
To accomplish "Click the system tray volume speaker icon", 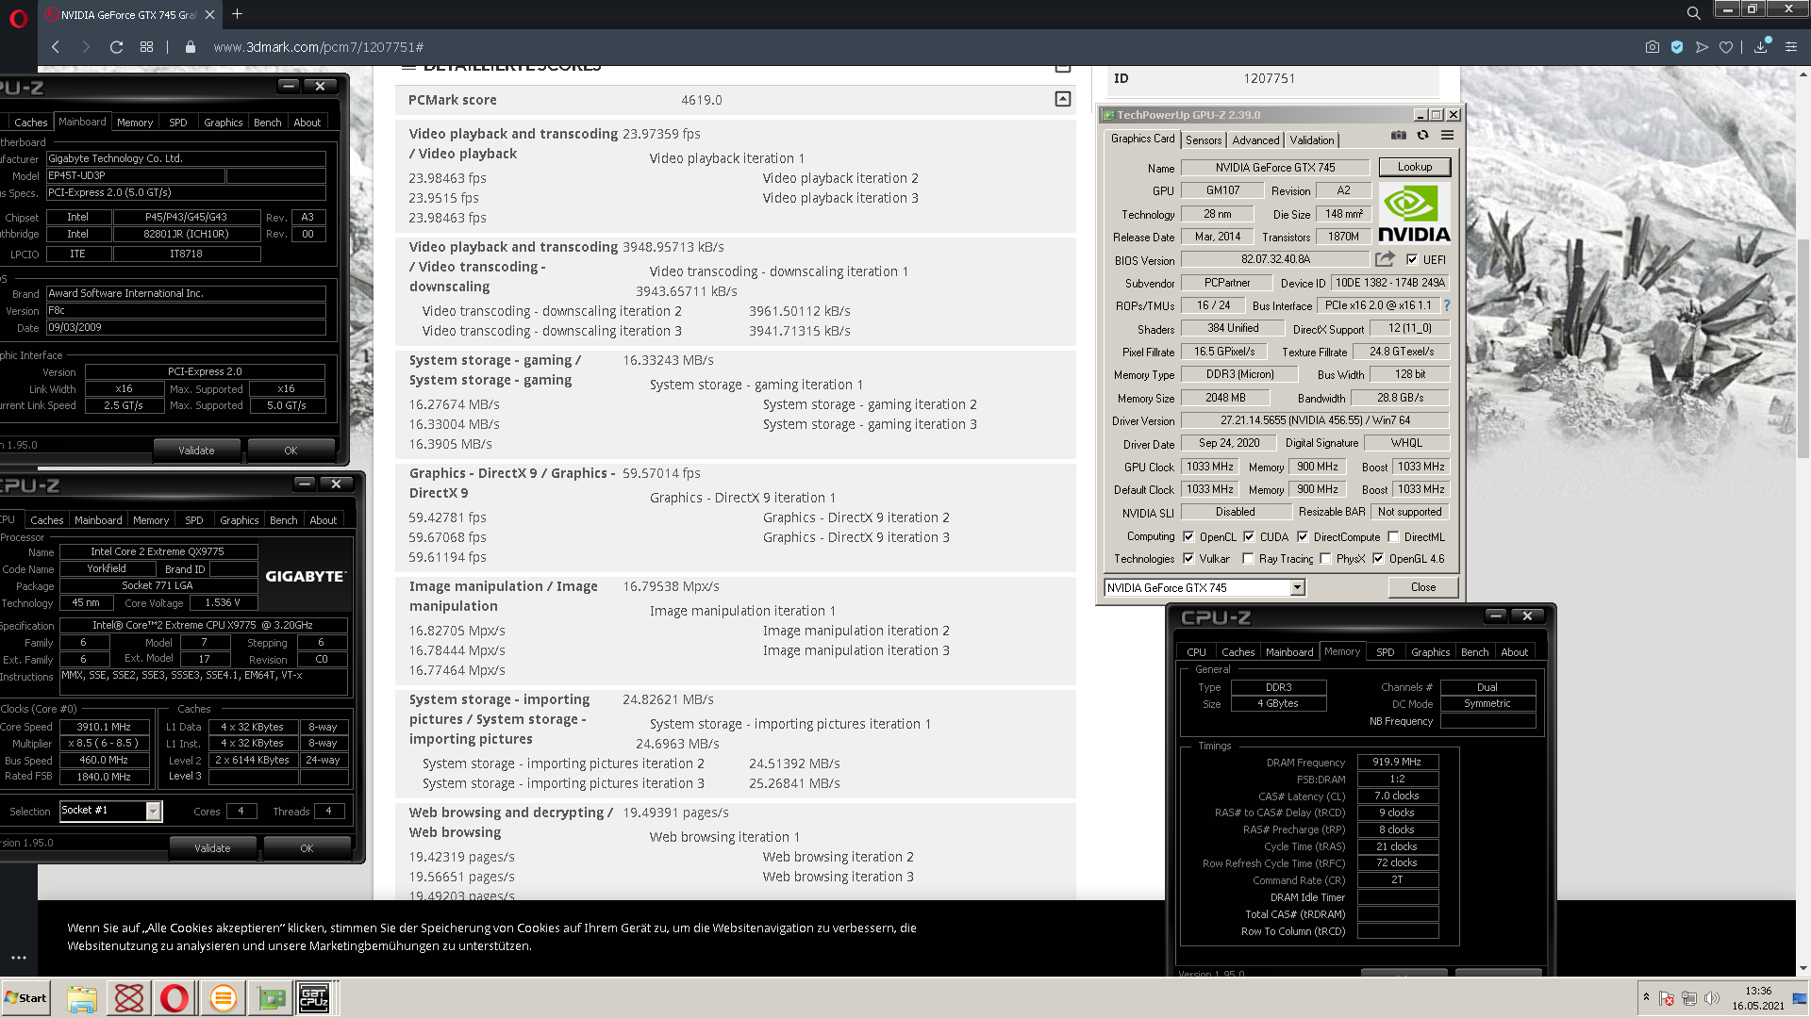I will click(1712, 997).
